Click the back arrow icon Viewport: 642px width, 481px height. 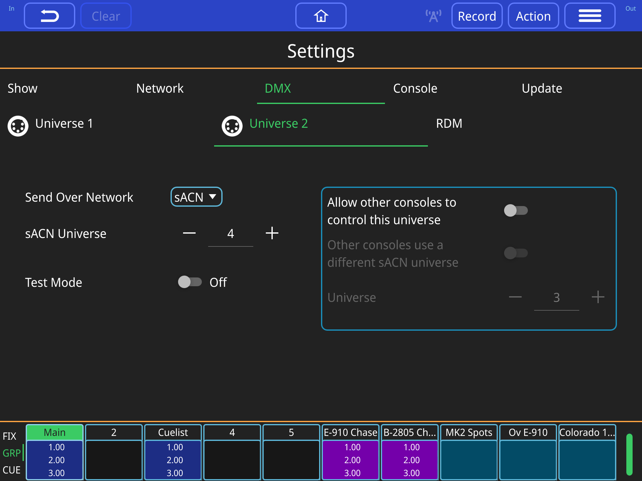[x=49, y=15]
